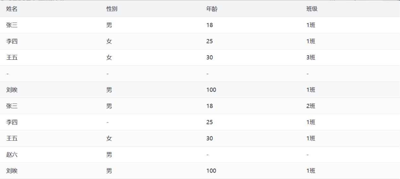Viewport: 400px width, 179px height.
Task: Select 王五 in the 3班 row
Action: click(12, 57)
